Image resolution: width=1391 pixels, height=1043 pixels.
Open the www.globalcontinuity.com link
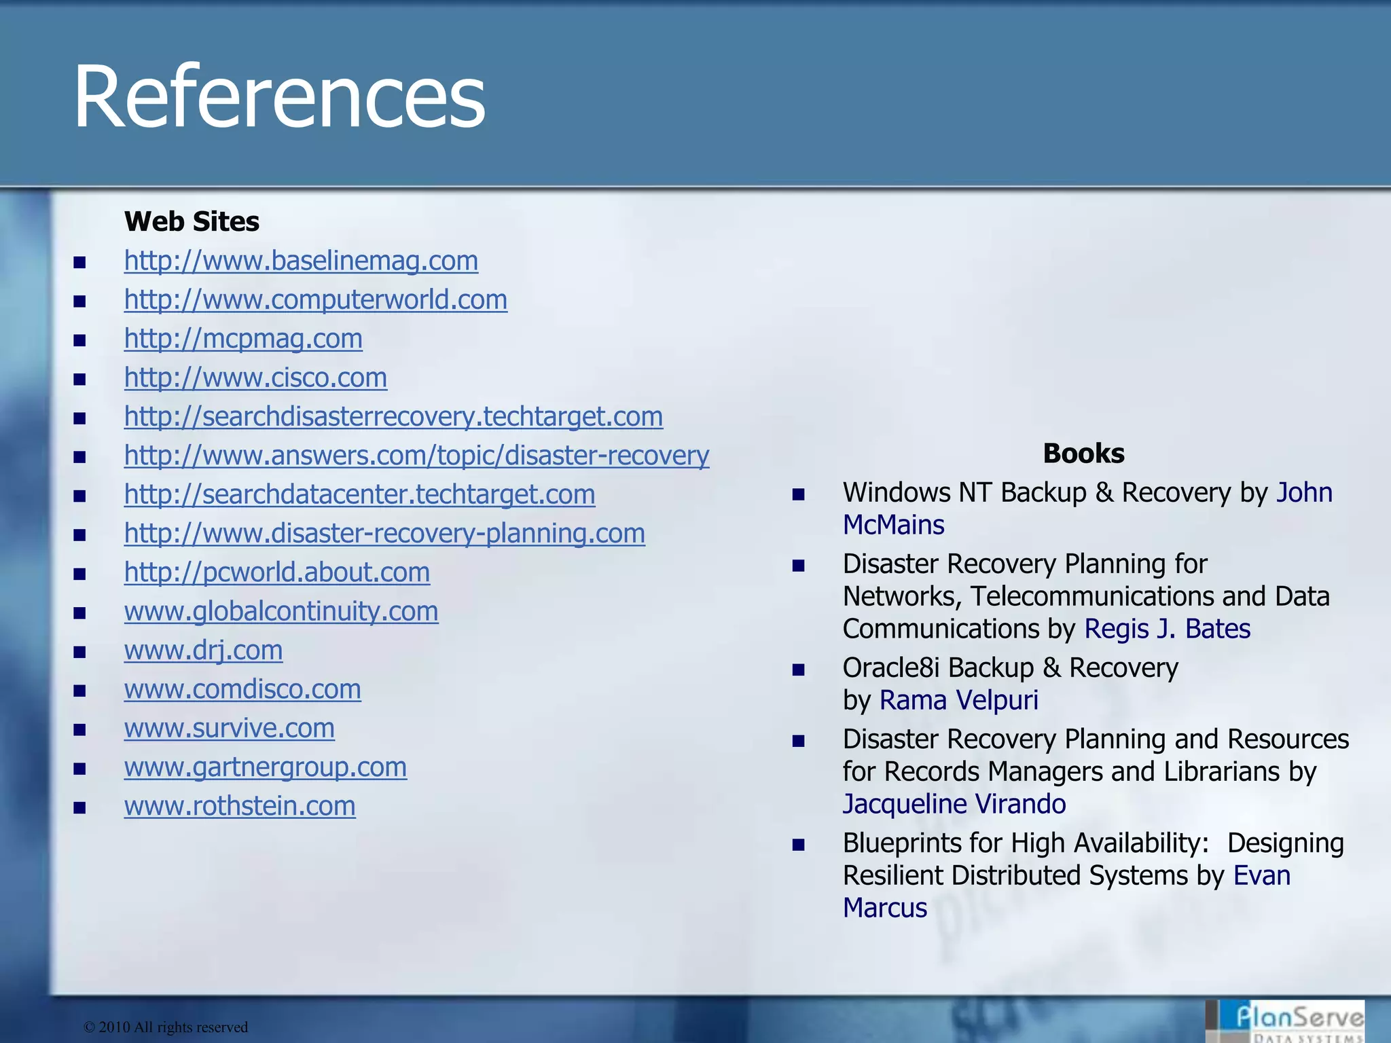coord(281,611)
